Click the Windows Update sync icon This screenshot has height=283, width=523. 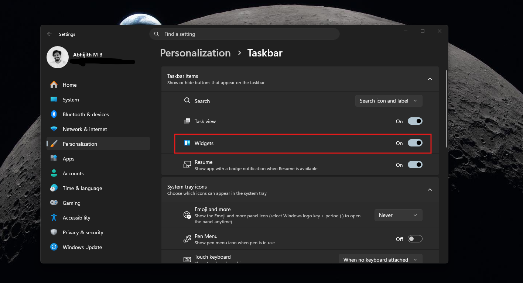(54, 247)
